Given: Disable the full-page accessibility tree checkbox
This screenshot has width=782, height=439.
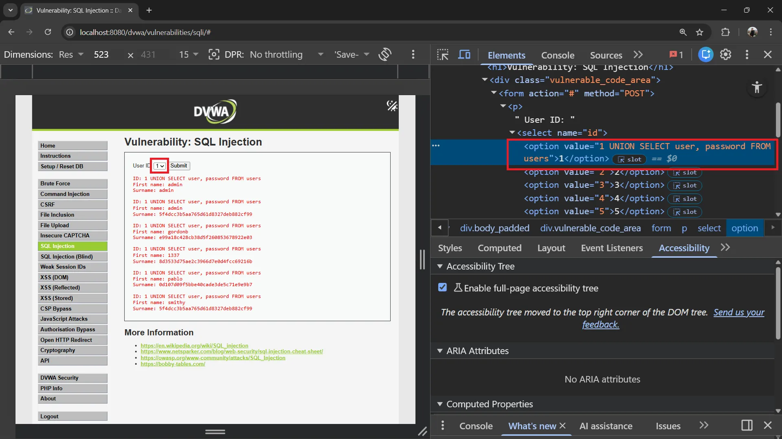Looking at the screenshot, I should [x=443, y=287].
